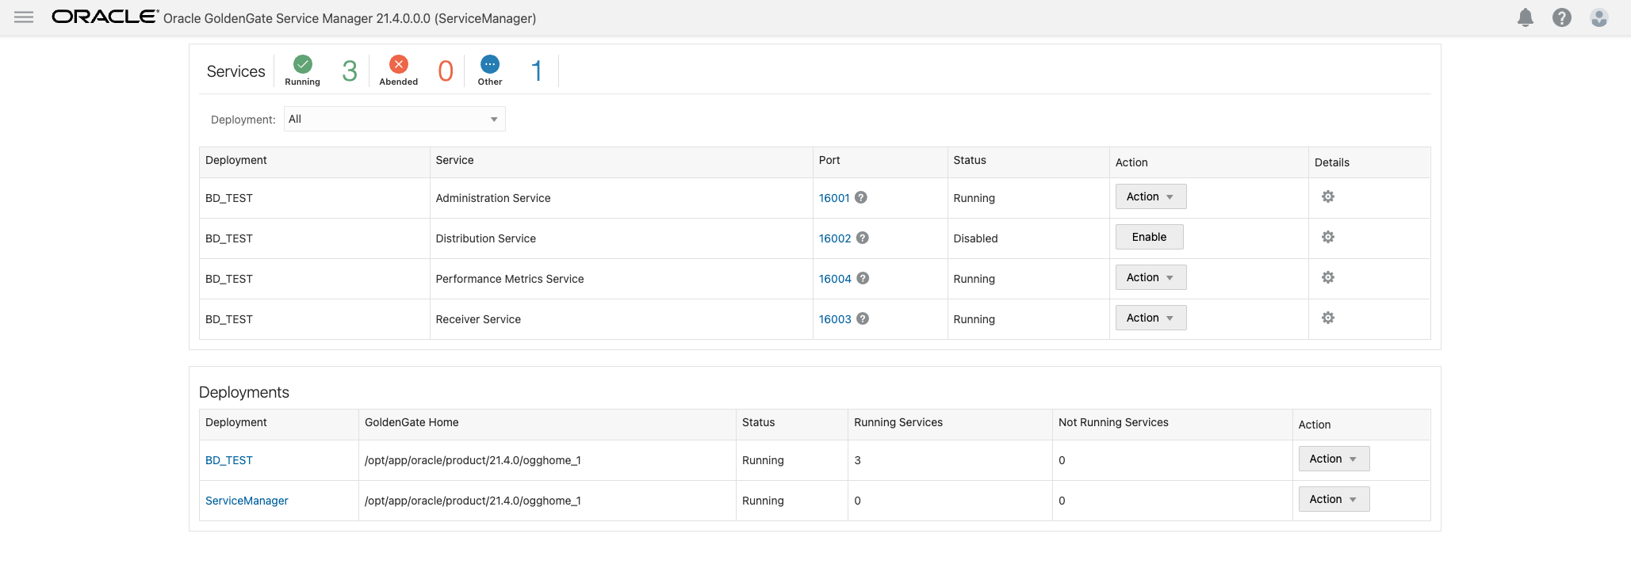Open Action dropdown for Administration Service
Screen dimensions: 1631x564
1150,196
